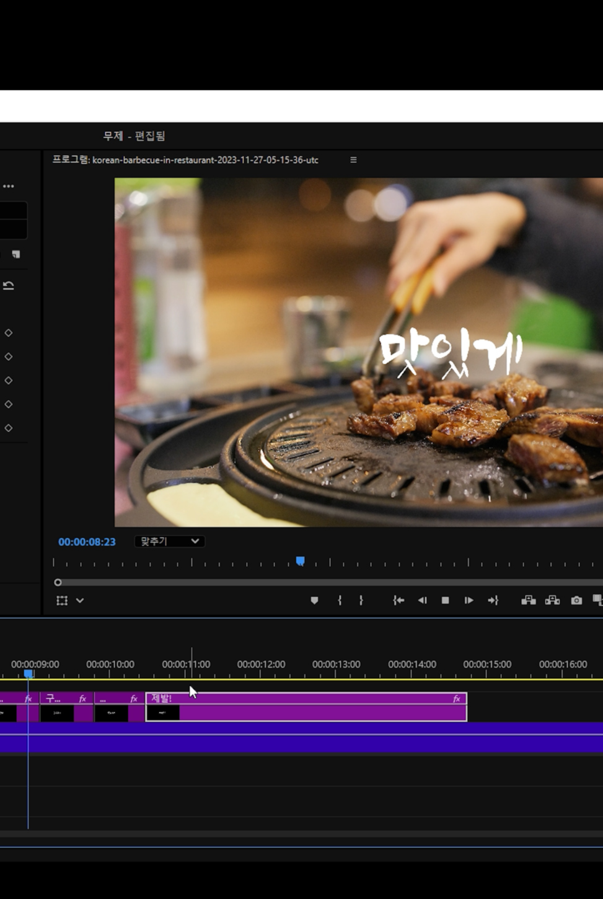Screen dimensions: 603x899
Task: Select the 구... clip on the timeline
Action: [x=66, y=707]
